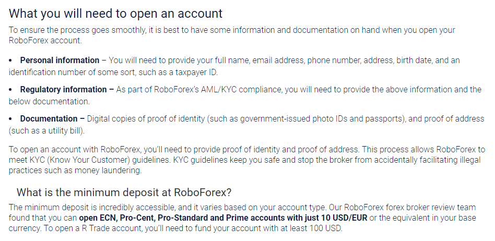The image size is (495, 241).
Task: Click 'RoboForex account.' in the intro paragraph
Action: coord(45,41)
